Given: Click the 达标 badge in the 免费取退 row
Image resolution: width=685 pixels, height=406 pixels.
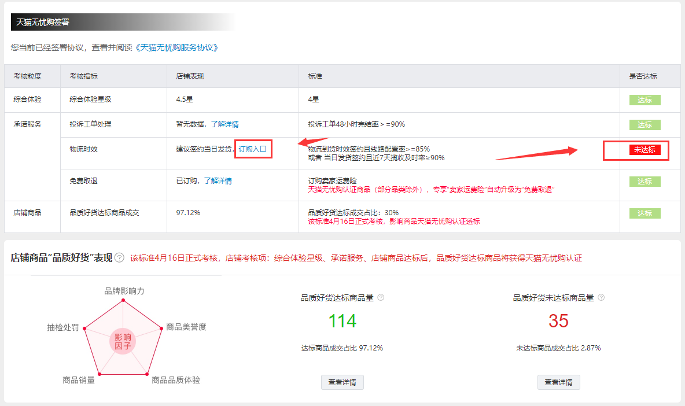Looking at the screenshot, I should (x=645, y=182).
